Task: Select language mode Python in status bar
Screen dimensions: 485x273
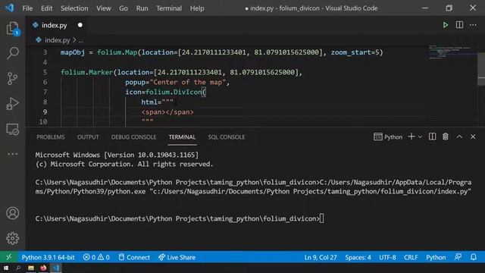Action: (436, 257)
